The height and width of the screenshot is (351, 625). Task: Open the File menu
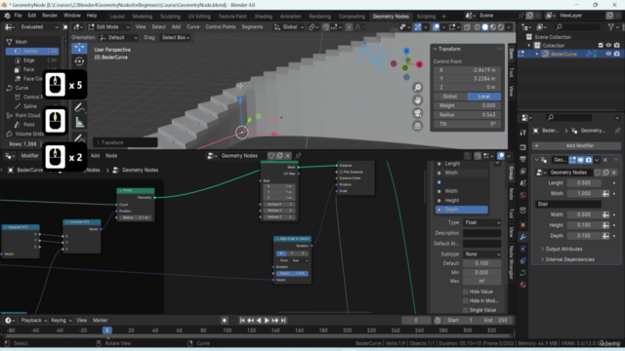click(x=18, y=16)
